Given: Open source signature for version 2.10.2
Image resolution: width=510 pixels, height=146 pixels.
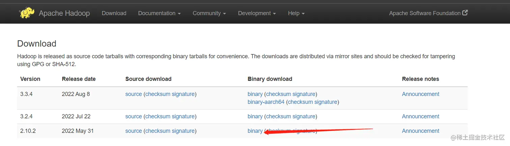Looking at the screenshot, I should 183,131.
